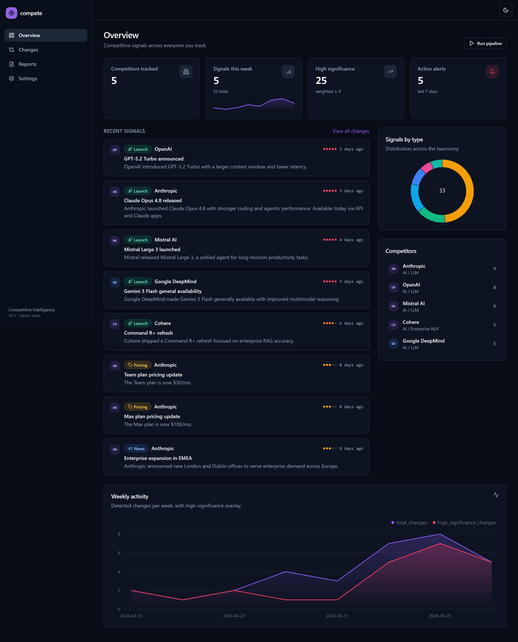Open Gemini 3 Flash general availability signal
The height and width of the screenshot is (642, 518).
[x=236, y=290]
